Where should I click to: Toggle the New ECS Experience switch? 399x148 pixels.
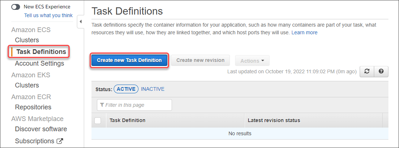pos(16,7)
